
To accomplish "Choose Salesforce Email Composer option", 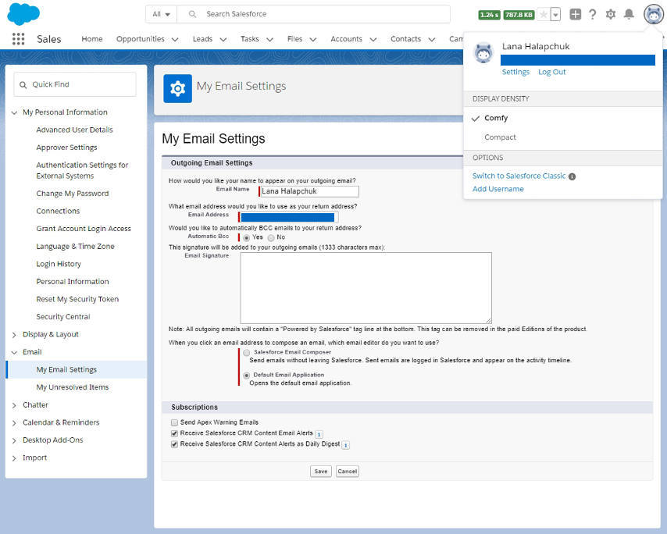I will 246,353.
